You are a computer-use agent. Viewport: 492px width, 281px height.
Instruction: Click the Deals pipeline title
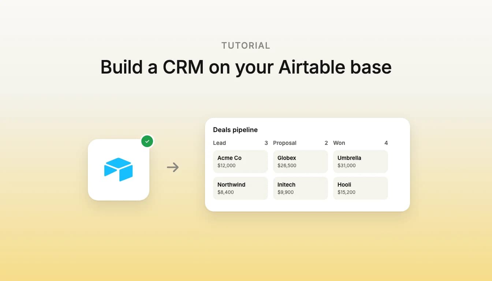(x=235, y=130)
